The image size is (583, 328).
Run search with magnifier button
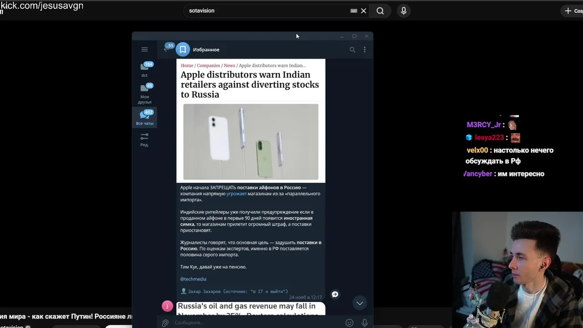click(380, 11)
